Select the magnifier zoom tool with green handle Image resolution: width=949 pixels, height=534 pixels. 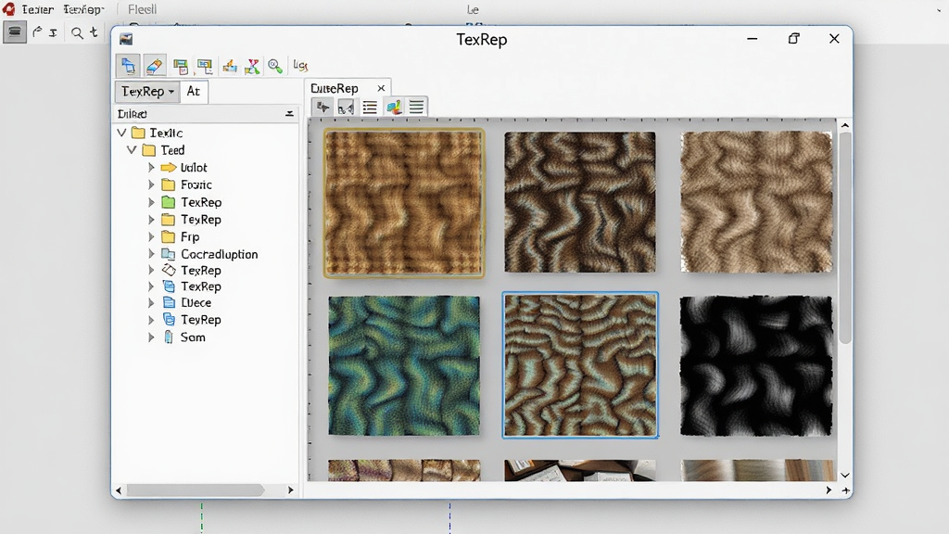[275, 66]
